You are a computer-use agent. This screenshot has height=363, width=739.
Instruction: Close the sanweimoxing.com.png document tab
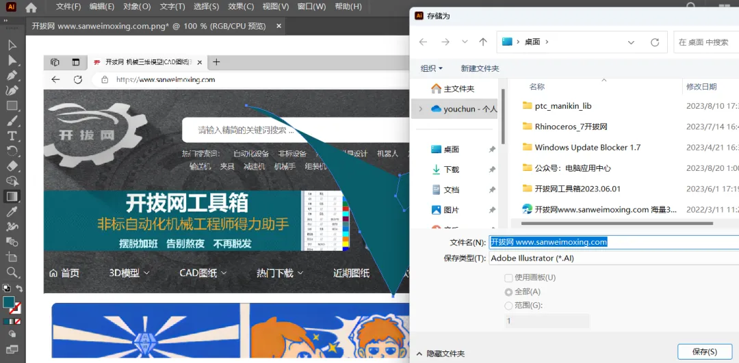[278, 27]
